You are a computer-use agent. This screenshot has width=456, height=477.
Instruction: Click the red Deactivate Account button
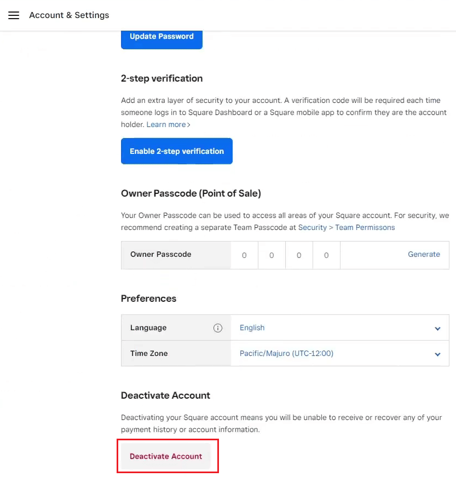(x=166, y=456)
